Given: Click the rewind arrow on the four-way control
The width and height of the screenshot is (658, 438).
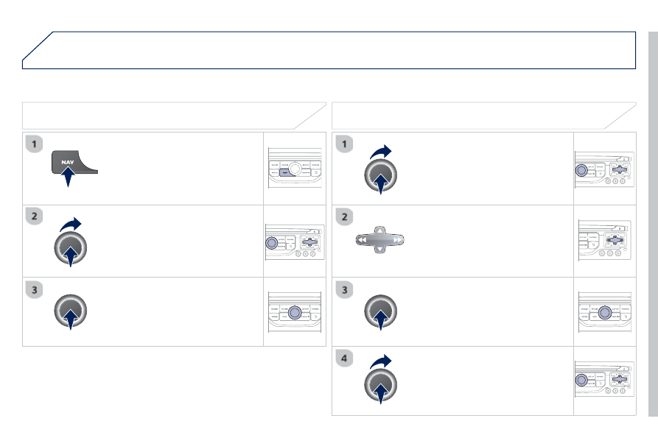Looking at the screenshot, I should point(362,240).
